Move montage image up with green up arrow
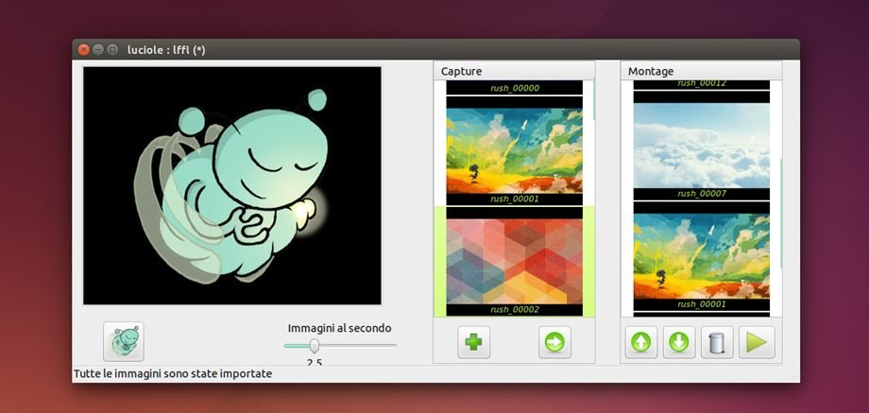Screen dimensions: 869x413 coord(641,341)
